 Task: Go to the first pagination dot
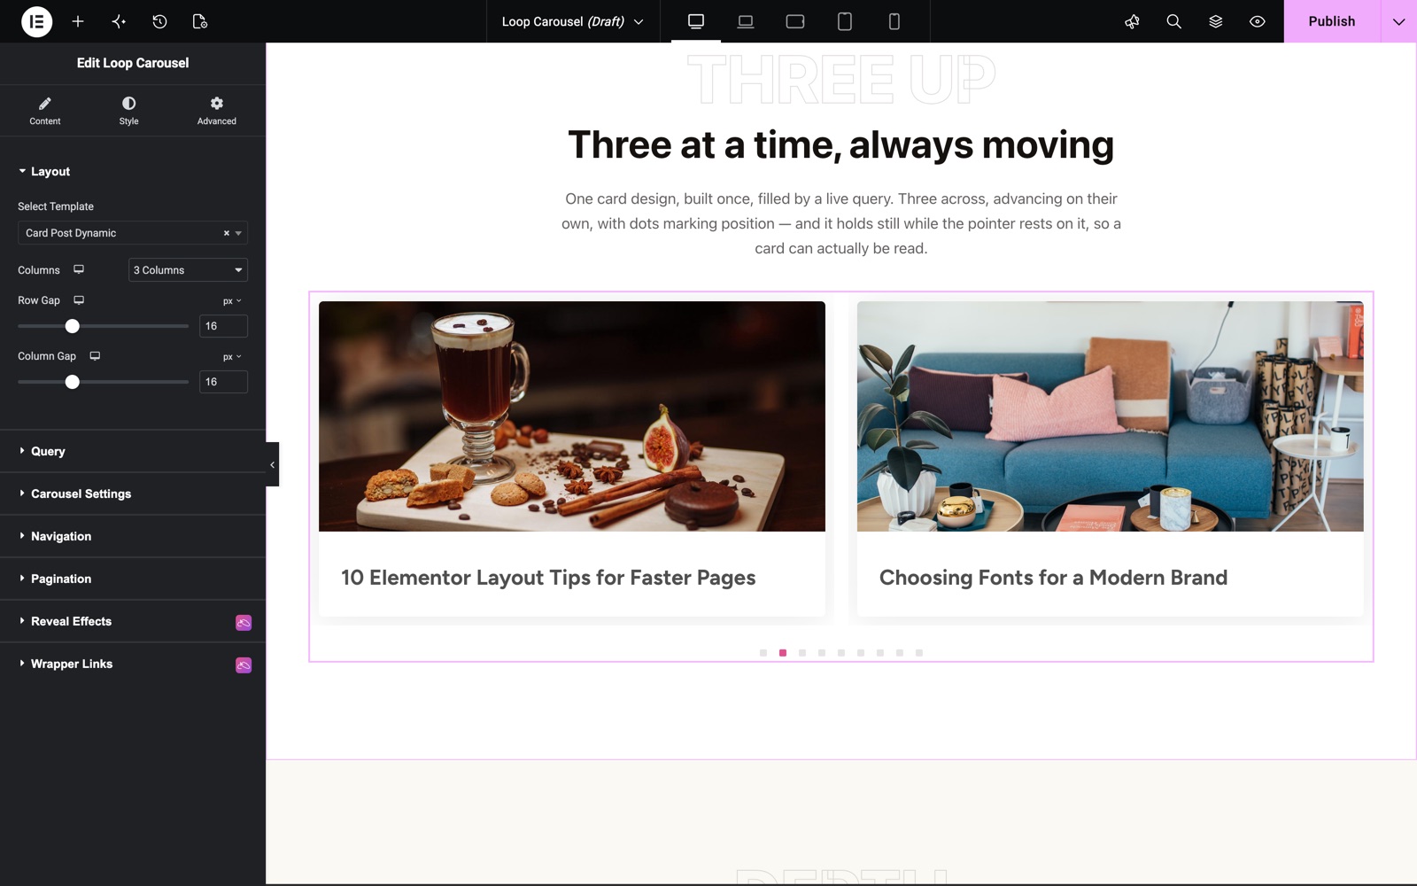coord(763,653)
